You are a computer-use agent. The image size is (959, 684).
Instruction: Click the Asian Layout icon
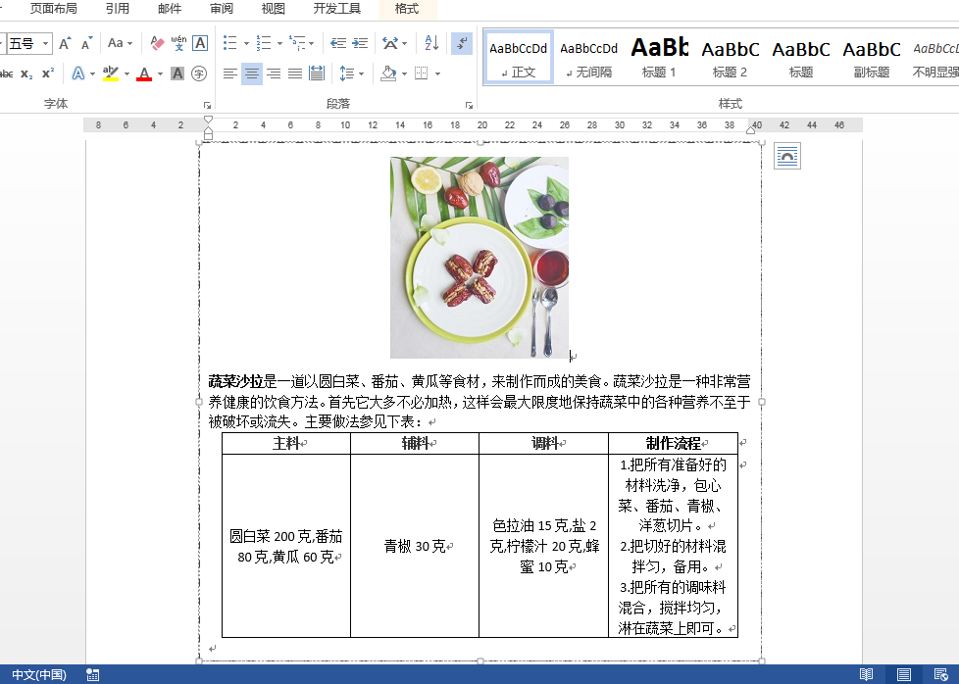click(390, 43)
